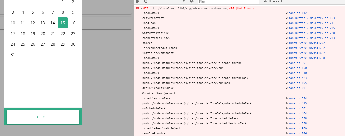
Task: Open source link zone.js:900
Action: 298,128
